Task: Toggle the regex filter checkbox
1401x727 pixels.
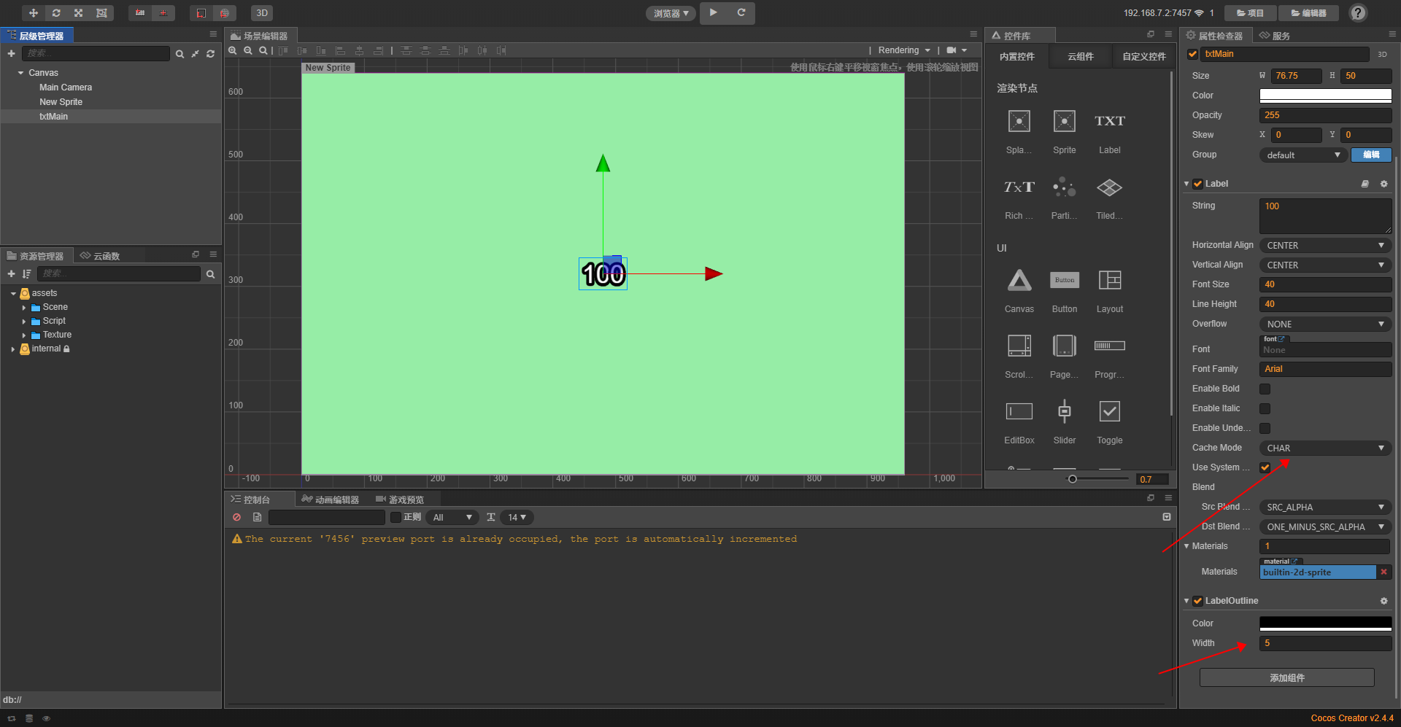Action: click(395, 518)
